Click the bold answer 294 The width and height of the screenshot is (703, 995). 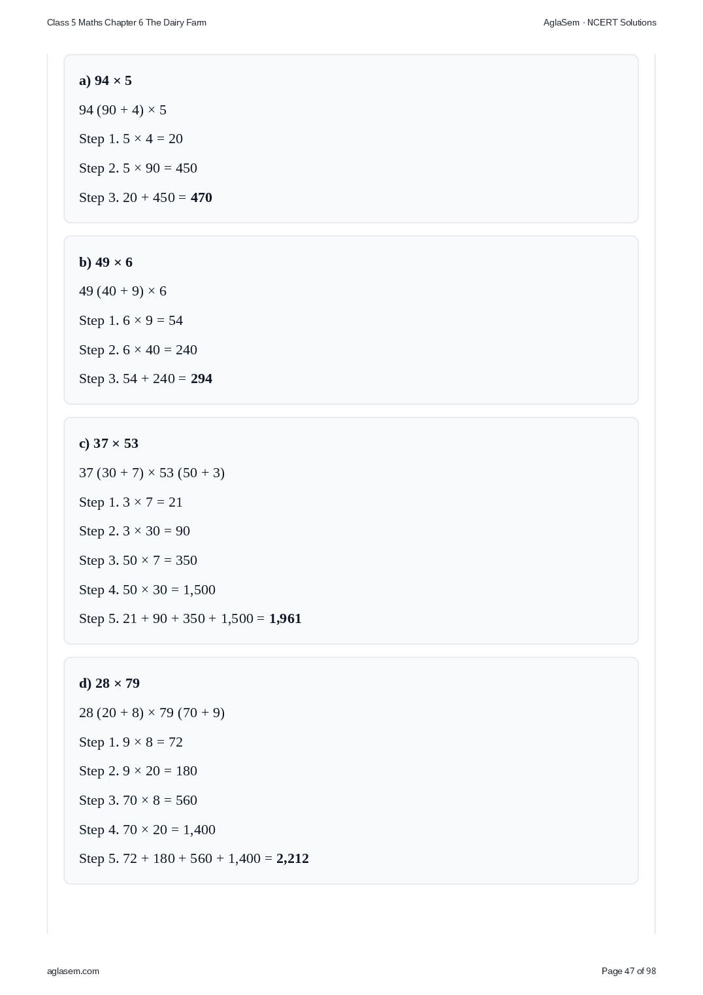point(201,379)
